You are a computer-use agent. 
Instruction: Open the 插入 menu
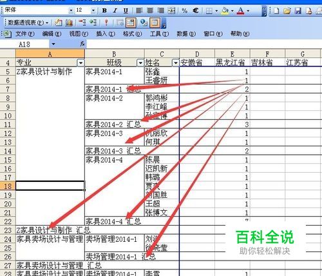click(x=106, y=34)
